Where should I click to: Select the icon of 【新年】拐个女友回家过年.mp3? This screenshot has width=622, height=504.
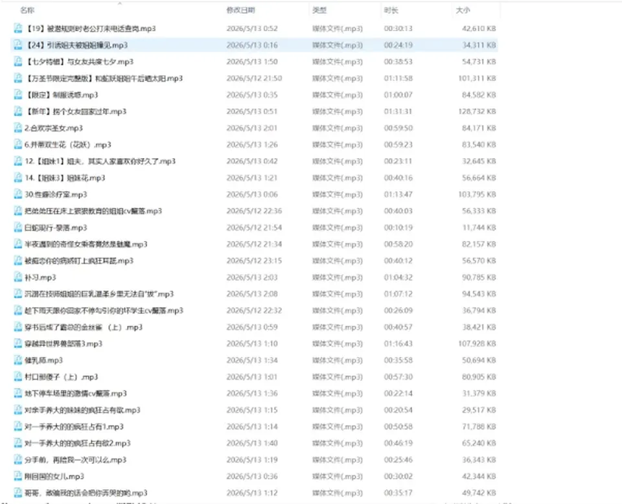point(18,111)
